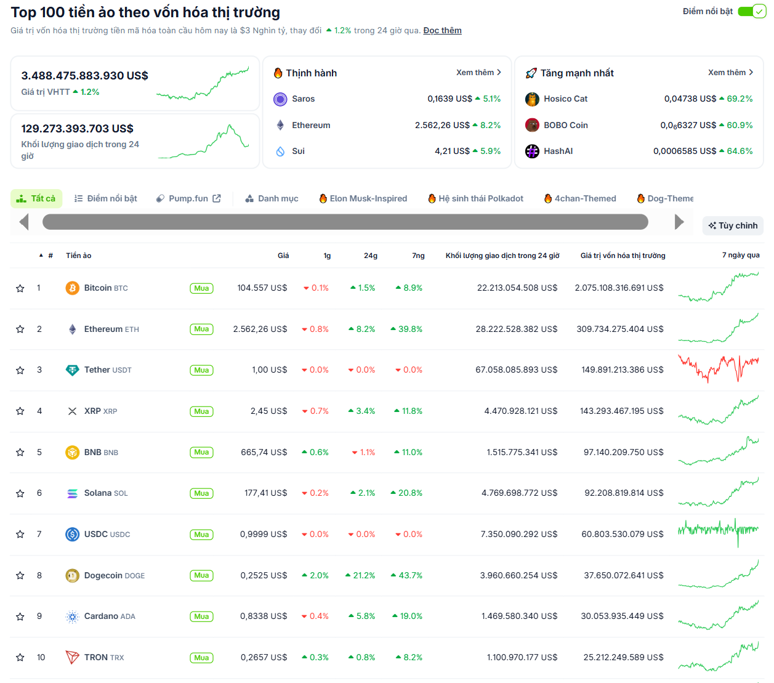
Task: Click the Mua button for Dogecoin
Action: coord(201,576)
